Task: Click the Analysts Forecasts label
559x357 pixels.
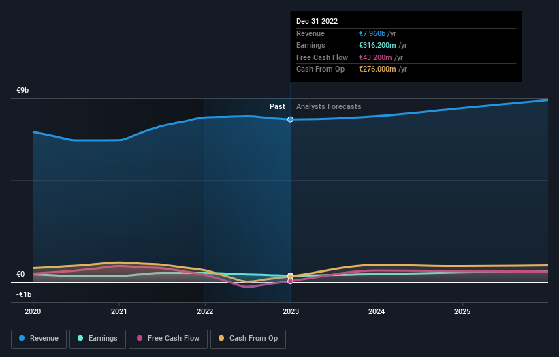Action: (329, 106)
